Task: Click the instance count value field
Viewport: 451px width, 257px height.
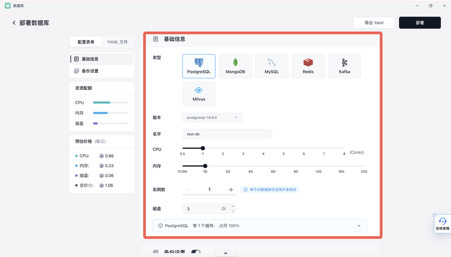Action: click(209, 190)
